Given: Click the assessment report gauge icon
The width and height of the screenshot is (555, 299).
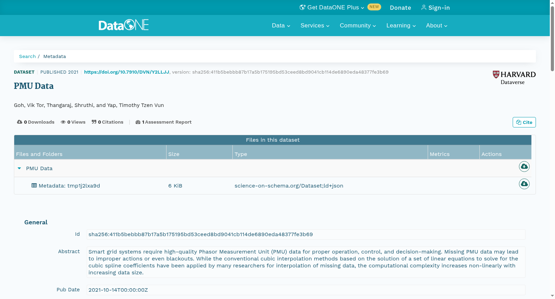Looking at the screenshot, I should pos(138,122).
